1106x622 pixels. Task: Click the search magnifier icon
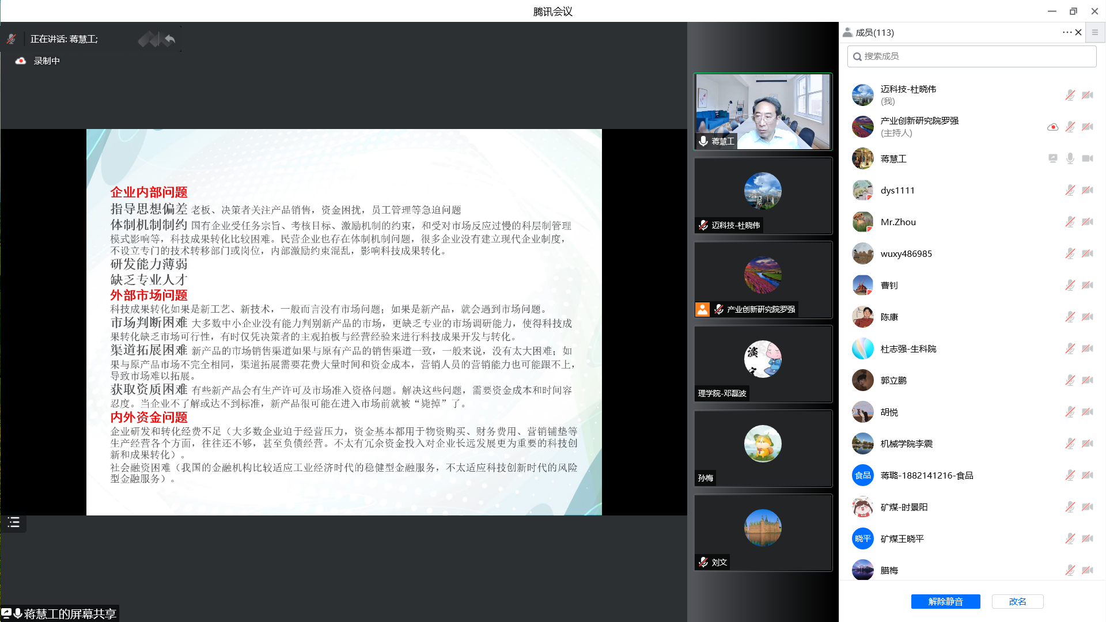(x=857, y=56)
